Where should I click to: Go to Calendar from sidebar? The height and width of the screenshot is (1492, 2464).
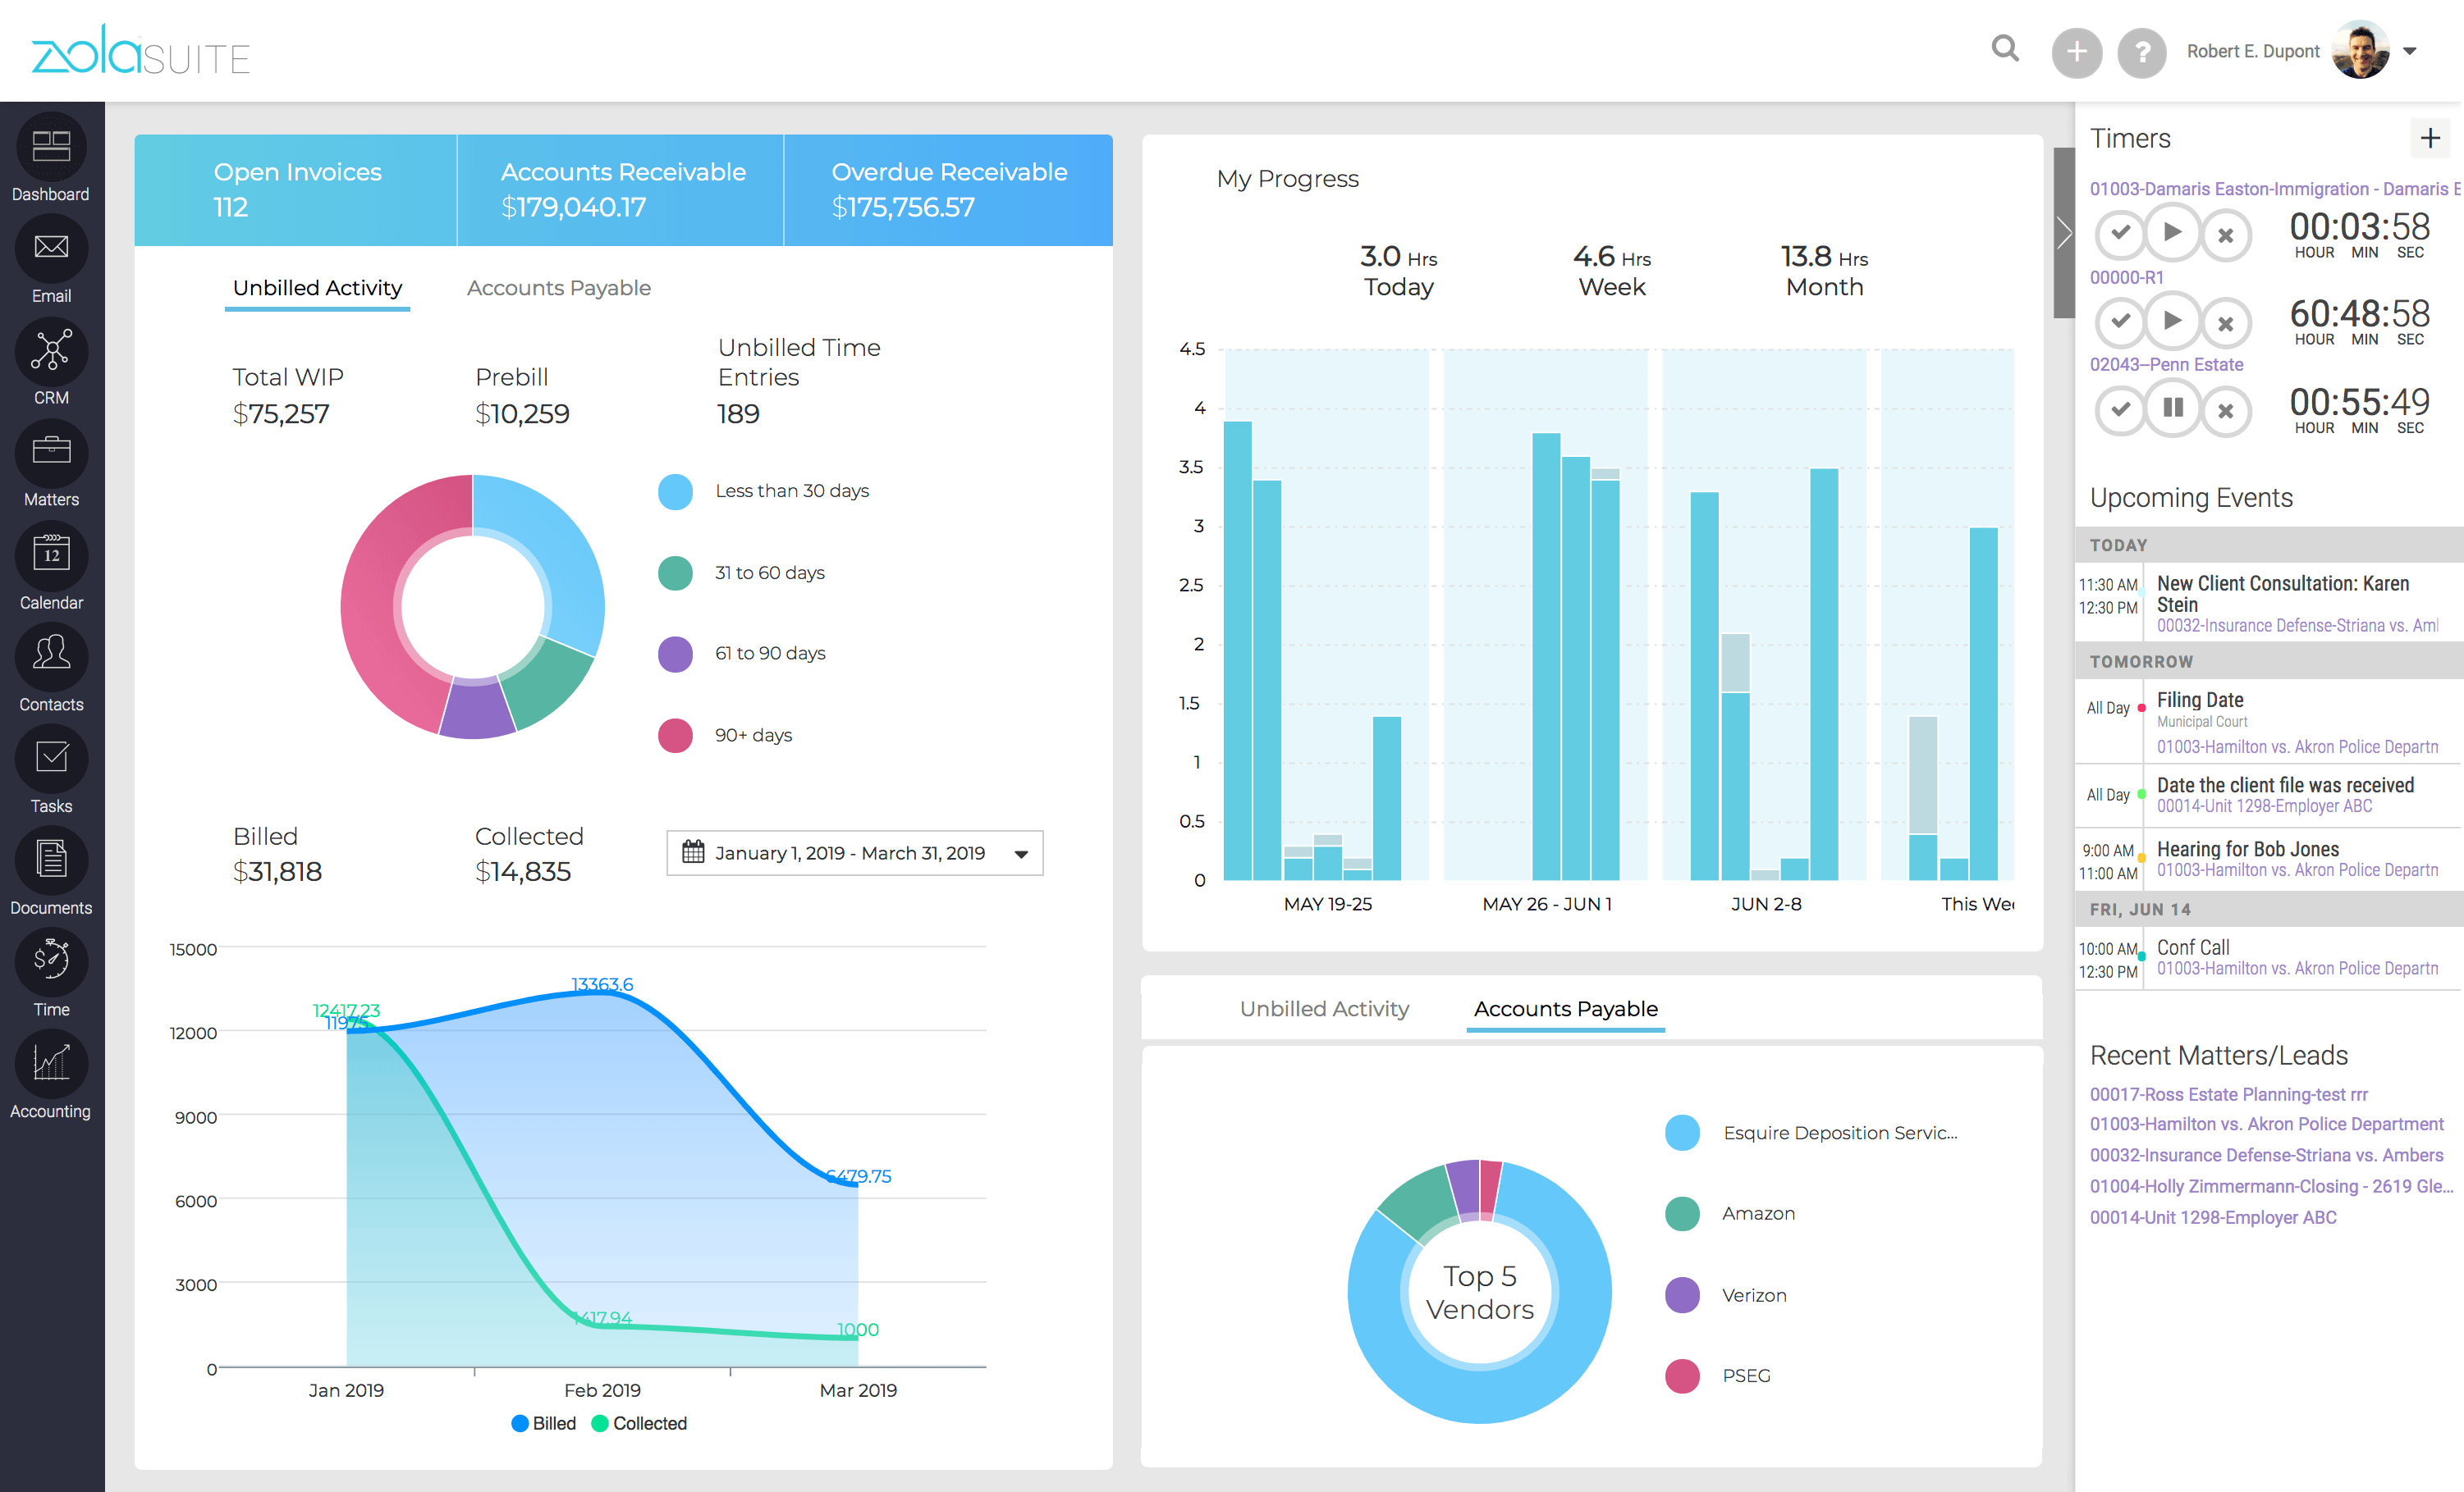coord(51,555)
